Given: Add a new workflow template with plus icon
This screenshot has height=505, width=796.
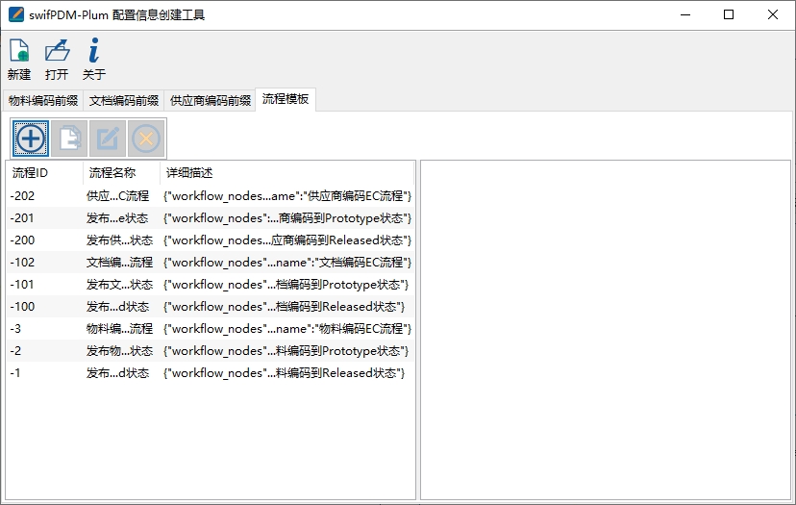Looking at the screenshot, I should [31, 139].
